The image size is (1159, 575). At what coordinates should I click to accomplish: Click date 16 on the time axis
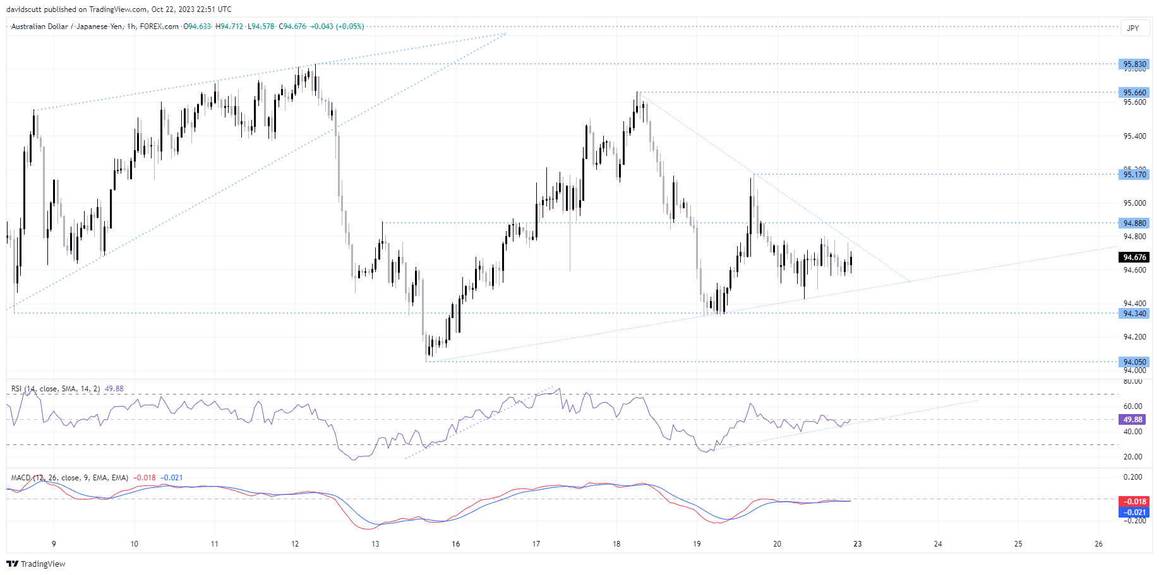pyautogui.click(x=456, y=544)
